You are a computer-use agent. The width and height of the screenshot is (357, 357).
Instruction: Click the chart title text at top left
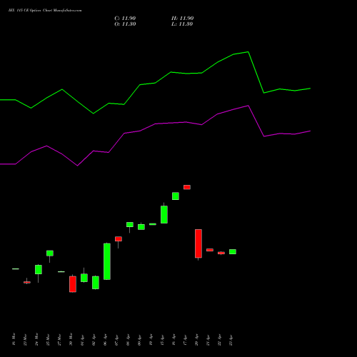point(45,11)
